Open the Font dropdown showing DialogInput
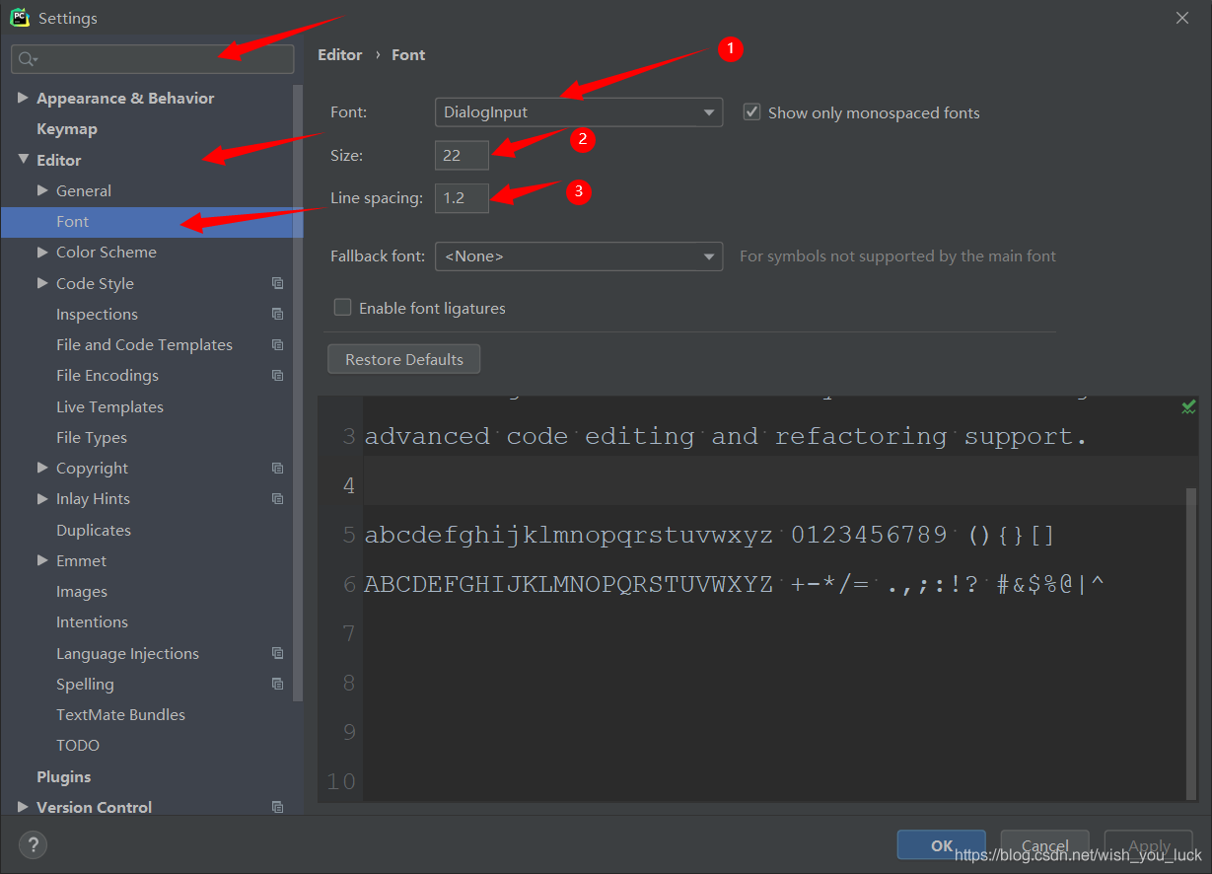The height and width of the screenshot is (874, 1212). pyautogui.click(x=578, y=112)
